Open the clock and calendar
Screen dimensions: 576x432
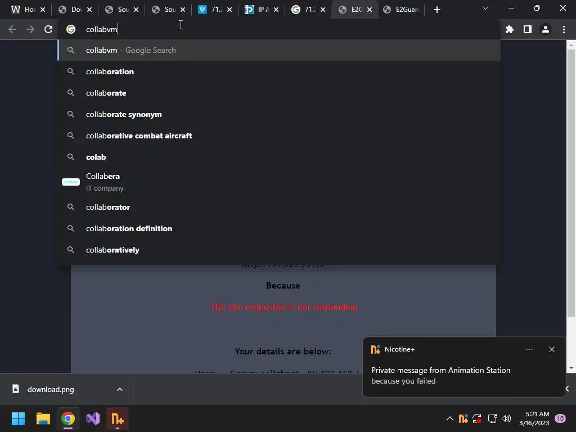(x=534, y=418)
